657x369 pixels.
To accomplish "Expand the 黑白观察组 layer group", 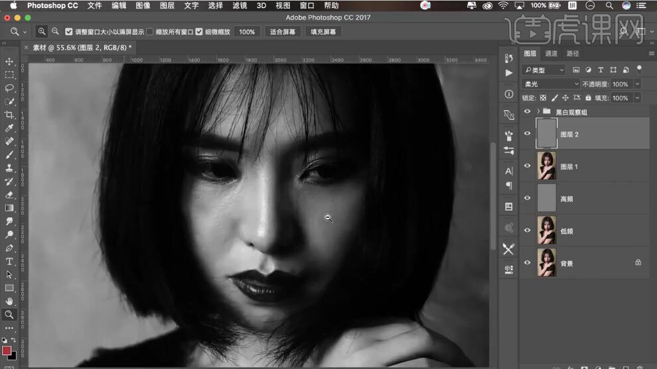I will coord(538,112).
